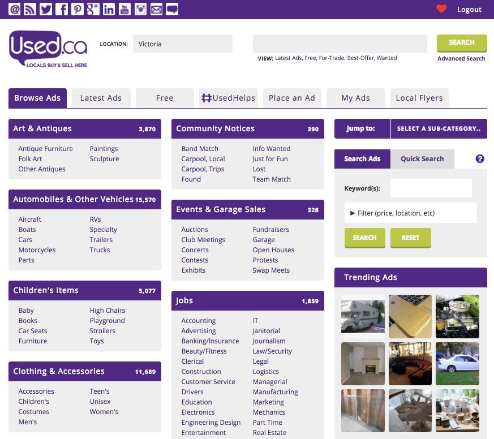
Task: Open the help question mark icon
Action: tap(480, 159)
